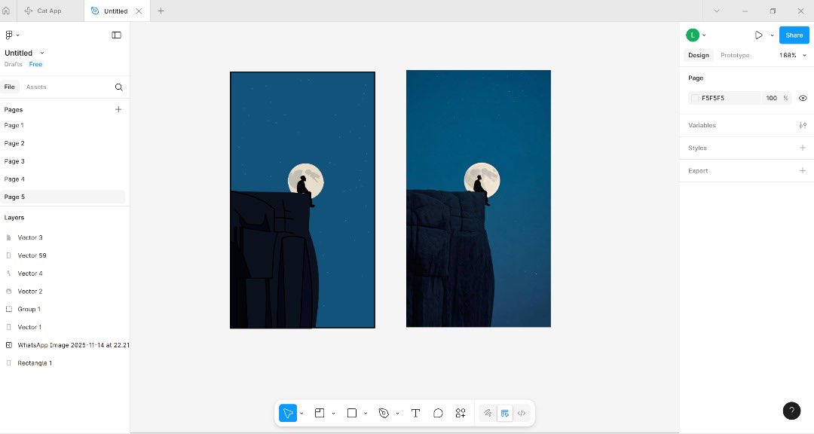This screenshot has width=814, height=434.
Task: Toggle page background visibility eye icon
Action: [x=803, y=98]
